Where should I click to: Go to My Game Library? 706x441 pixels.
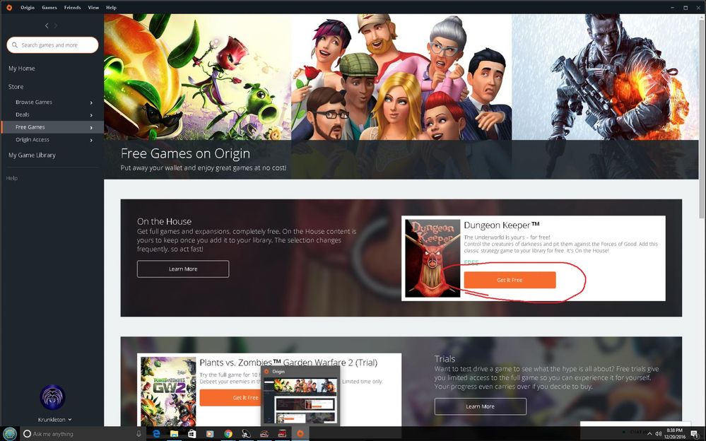32,155
